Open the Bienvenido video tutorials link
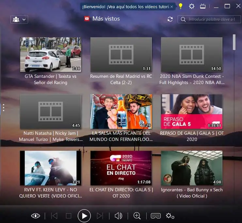 [125, 7]
